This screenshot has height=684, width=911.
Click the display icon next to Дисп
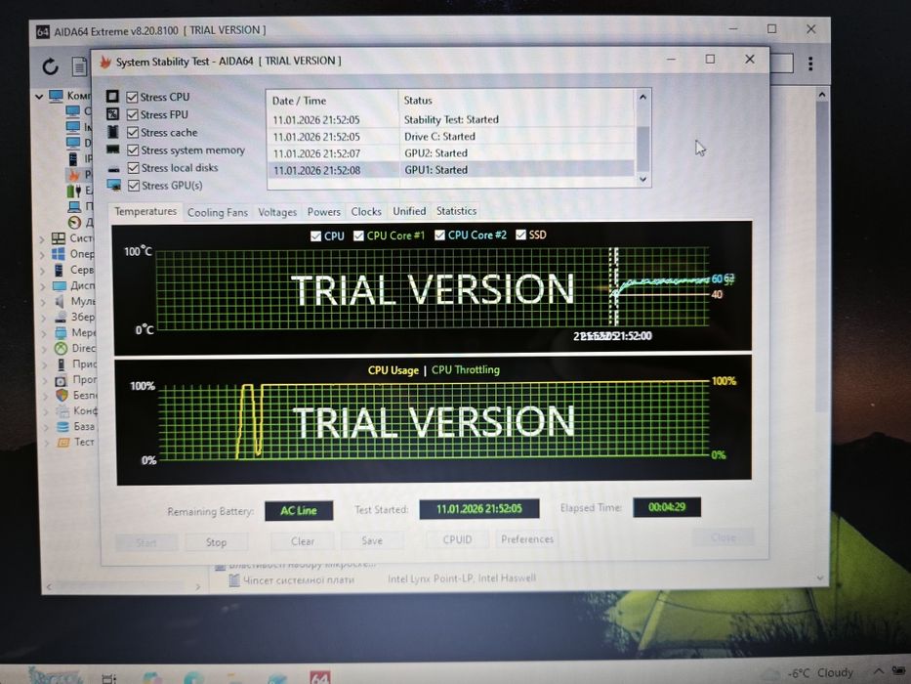60,285
